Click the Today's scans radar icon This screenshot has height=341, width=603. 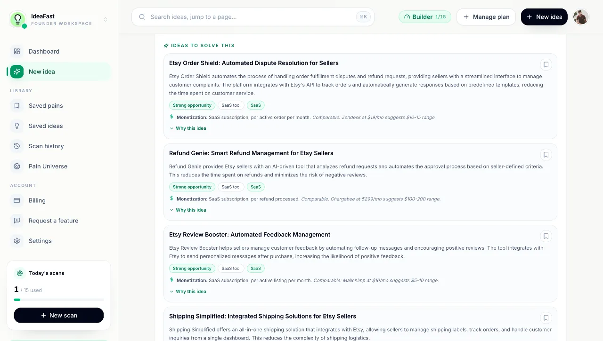(20, 273)
